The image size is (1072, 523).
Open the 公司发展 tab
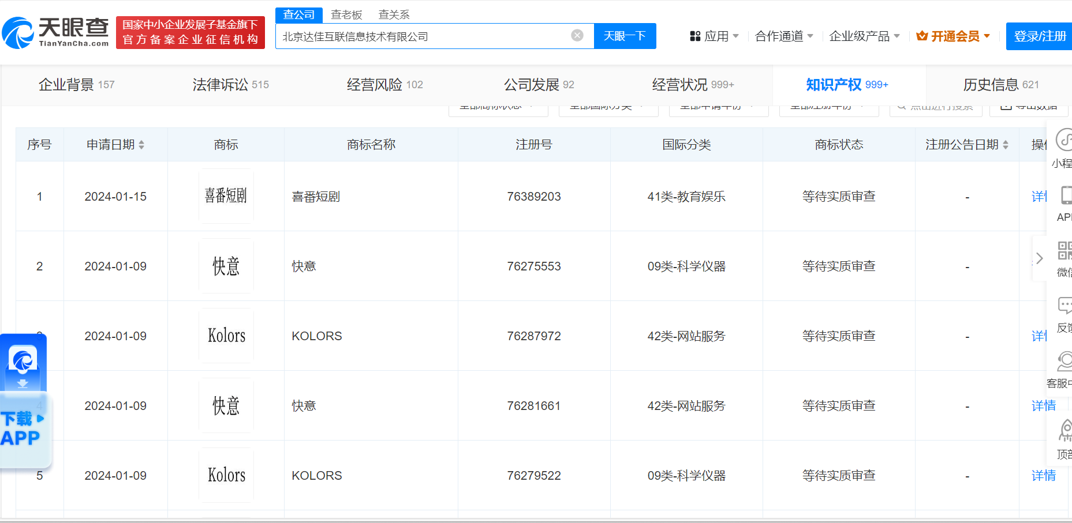[539, 85]
